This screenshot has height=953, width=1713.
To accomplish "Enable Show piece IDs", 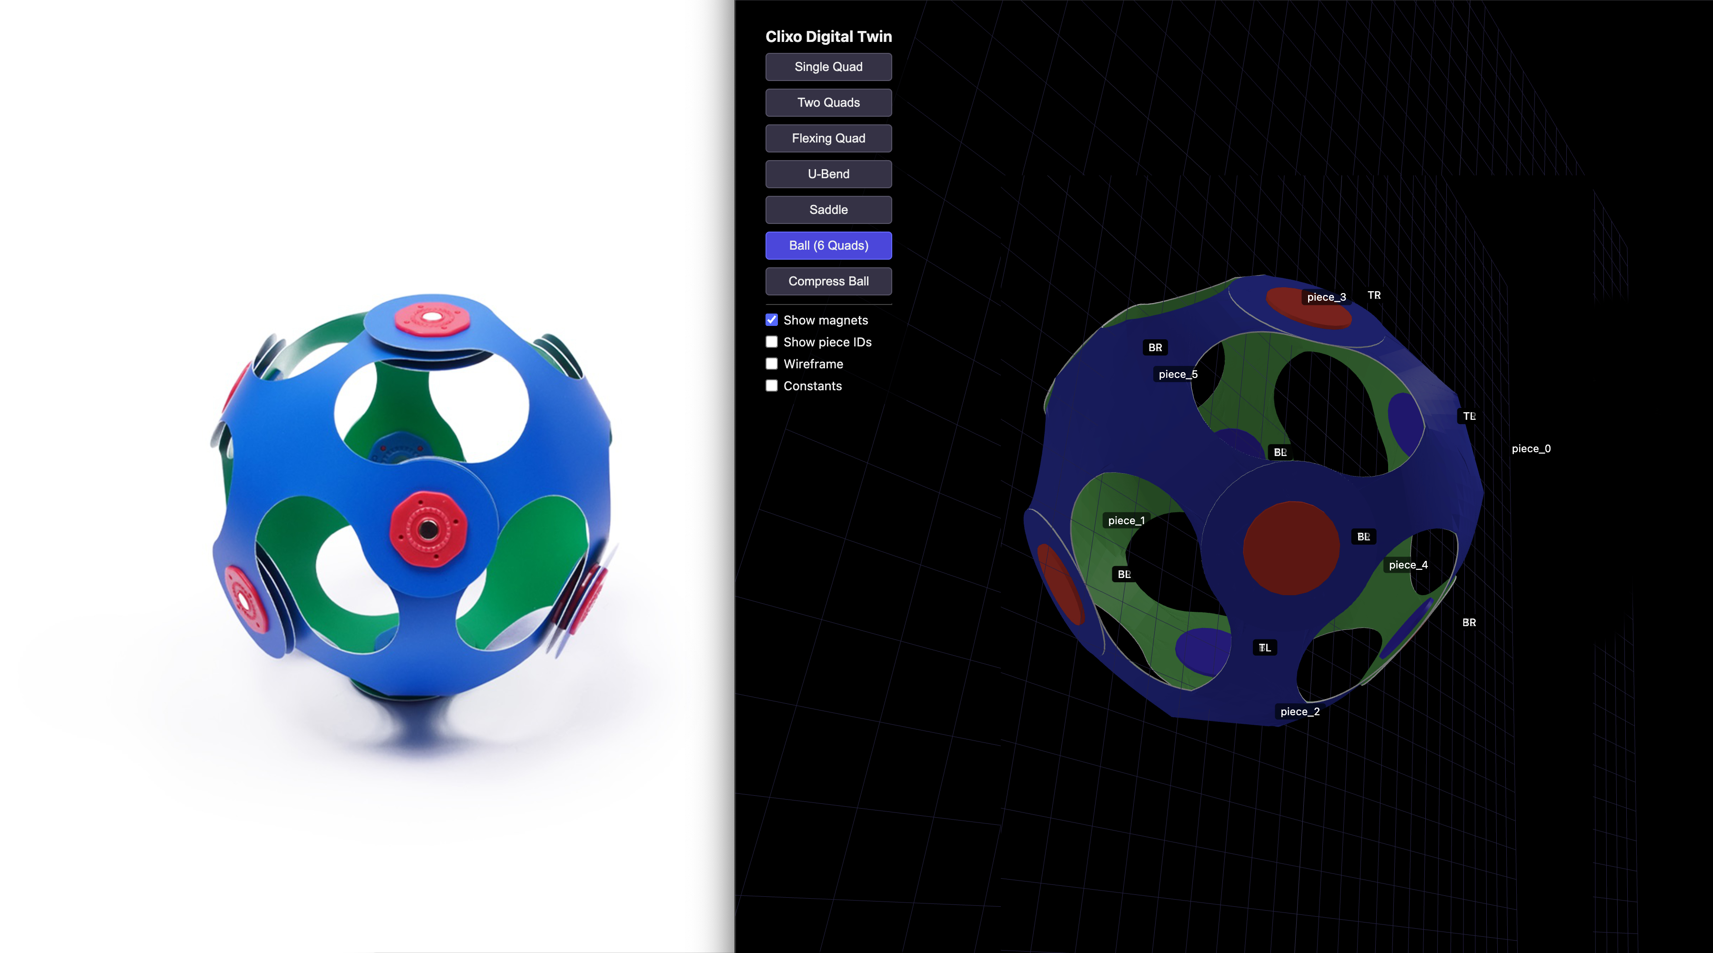I will [x=771, y=341].
